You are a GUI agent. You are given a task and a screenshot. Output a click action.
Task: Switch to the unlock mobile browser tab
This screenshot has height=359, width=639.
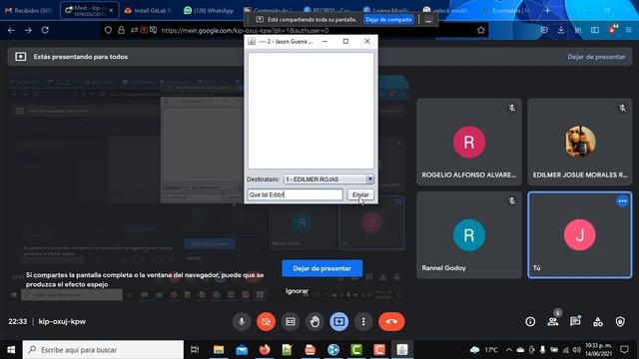446,10
